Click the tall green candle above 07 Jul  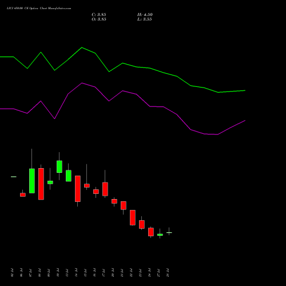click(32, 181)
